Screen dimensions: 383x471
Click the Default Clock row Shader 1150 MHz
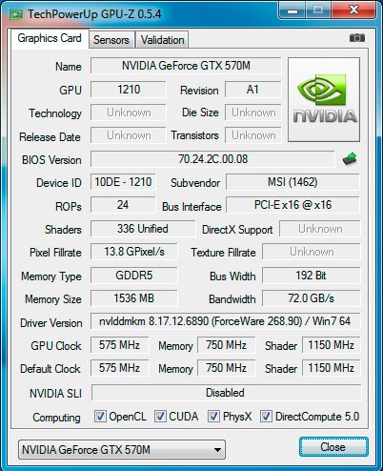(331, 368)
